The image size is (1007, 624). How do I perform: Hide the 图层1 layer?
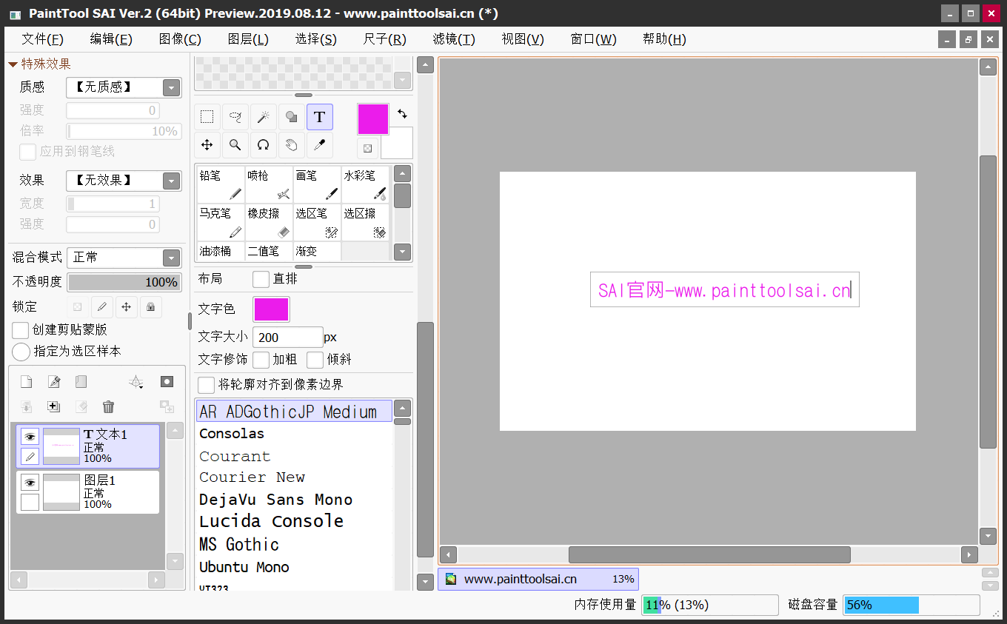[x=30, y=483]
